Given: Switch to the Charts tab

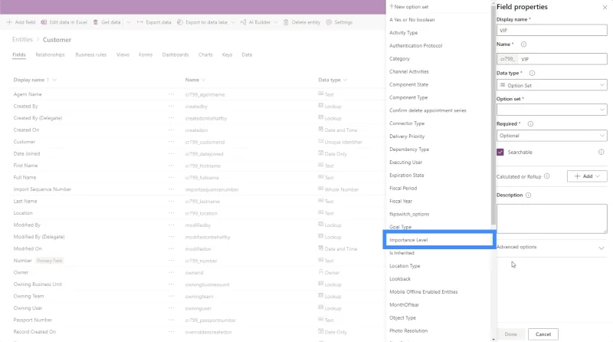Looking at the screenshot, I should (x=205, y=54).
